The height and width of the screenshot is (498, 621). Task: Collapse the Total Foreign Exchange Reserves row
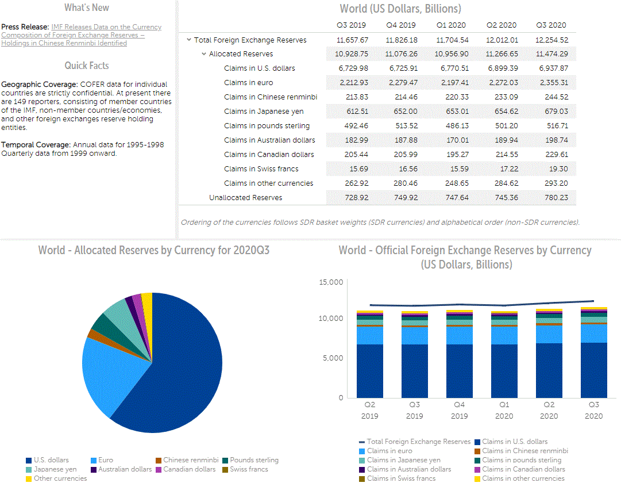click(189, 40)
